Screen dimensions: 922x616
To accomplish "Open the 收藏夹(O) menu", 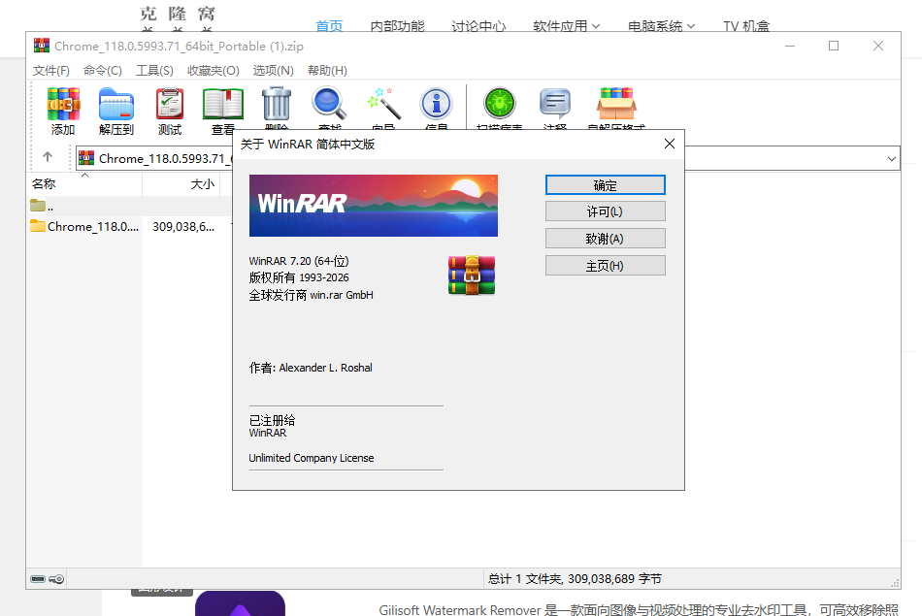I will (214, 71).
